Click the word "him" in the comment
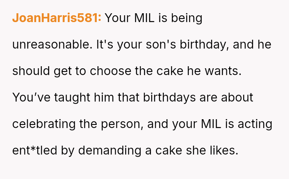 (x=104, y=98)
